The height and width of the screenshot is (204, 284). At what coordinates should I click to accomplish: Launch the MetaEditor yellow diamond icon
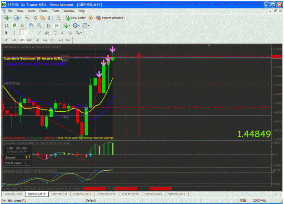90,18
